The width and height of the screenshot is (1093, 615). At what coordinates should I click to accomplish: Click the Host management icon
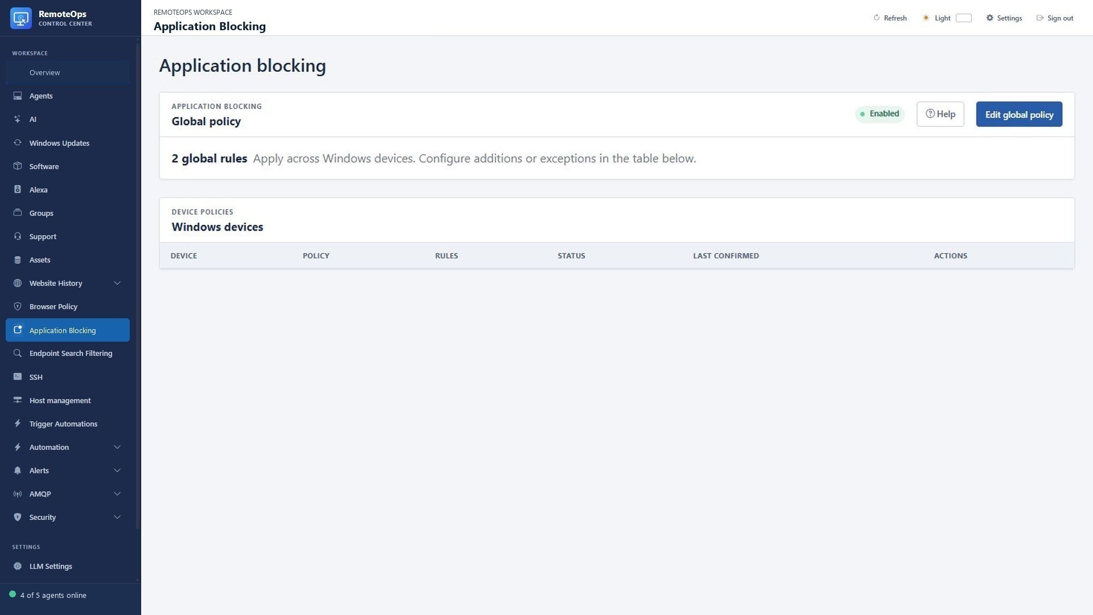click(18, 400)
